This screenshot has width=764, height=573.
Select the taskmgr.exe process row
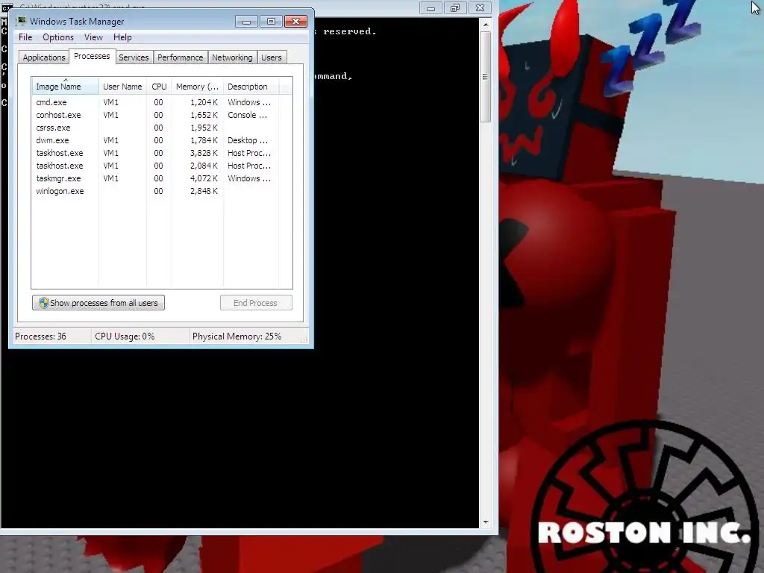tap(162, 178)
